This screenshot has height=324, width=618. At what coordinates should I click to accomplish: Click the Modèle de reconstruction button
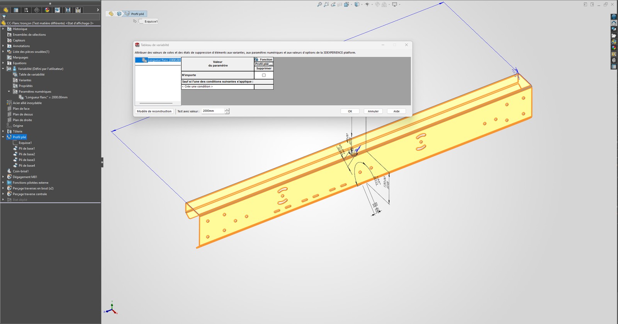(154, 111)
